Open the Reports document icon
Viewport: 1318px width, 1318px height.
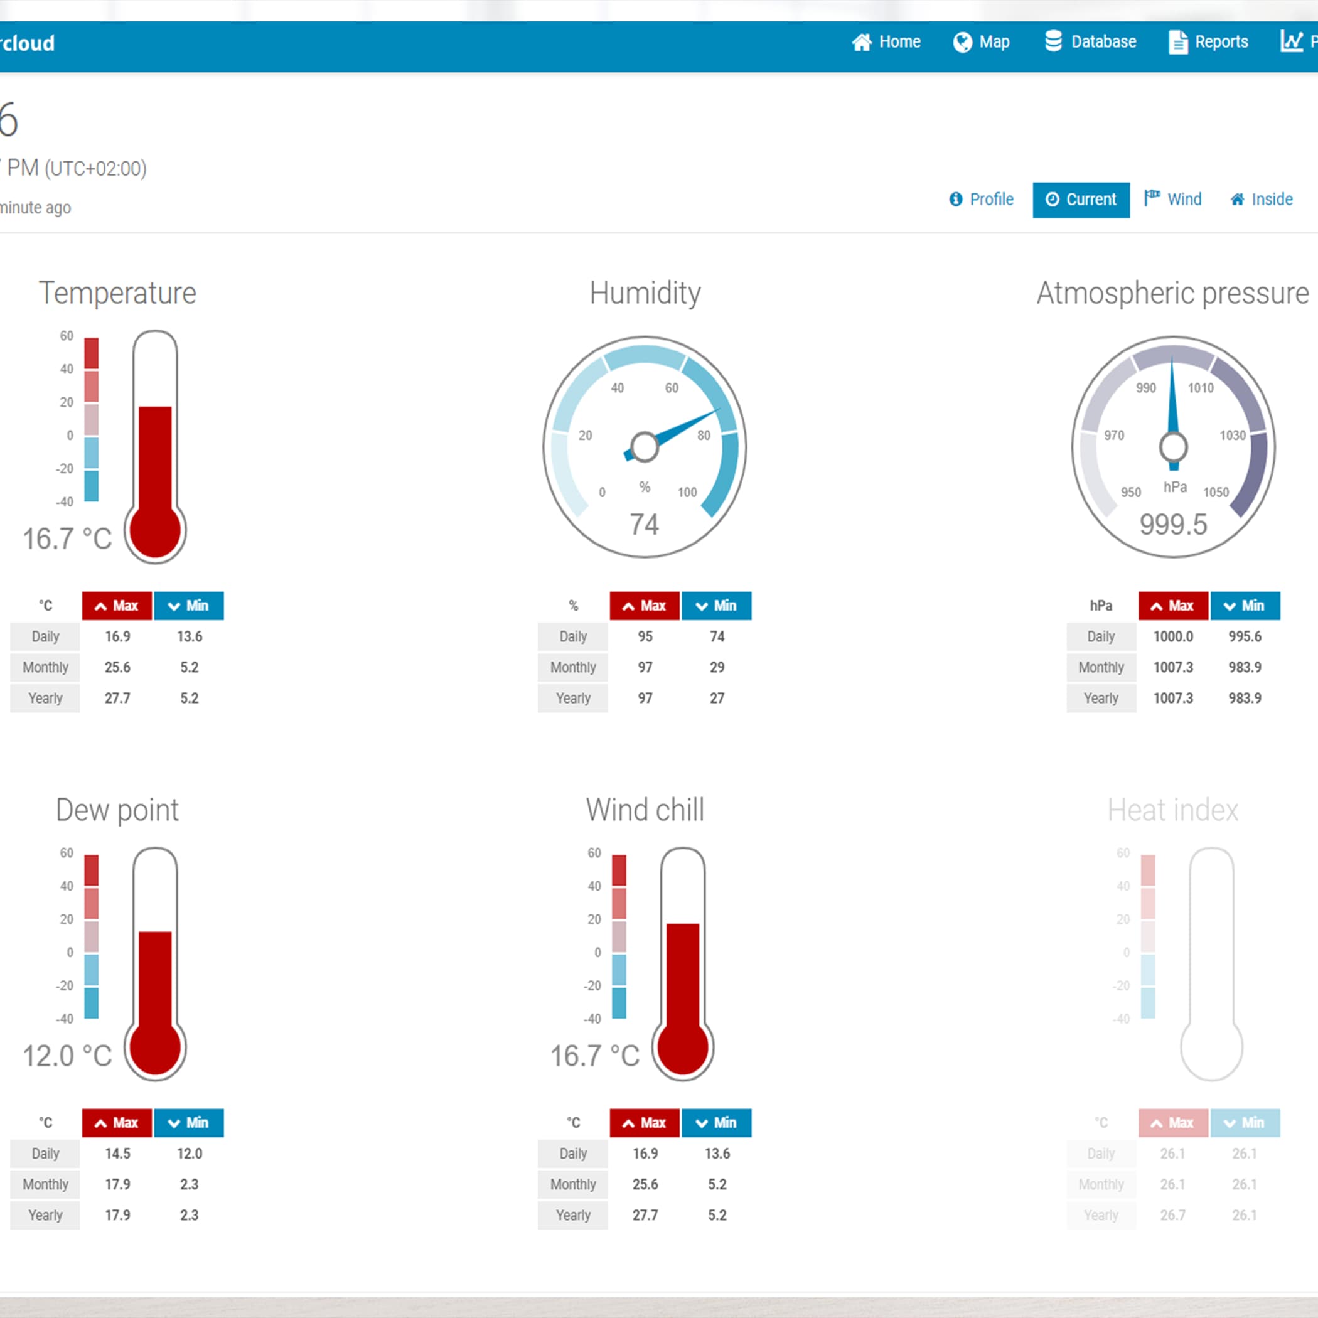(1178, 42)
